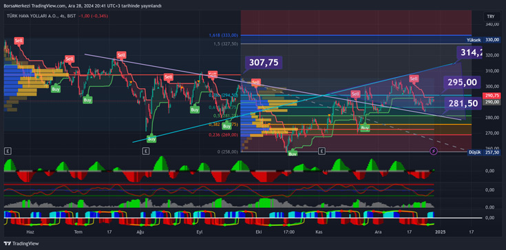506x250 pixels.
Task: Click the Eki label on time axis
Action: click(258, 231)
